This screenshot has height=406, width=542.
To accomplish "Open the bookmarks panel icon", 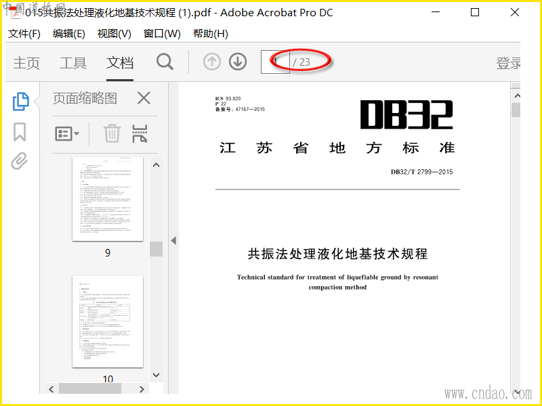I will coord(20,132).
